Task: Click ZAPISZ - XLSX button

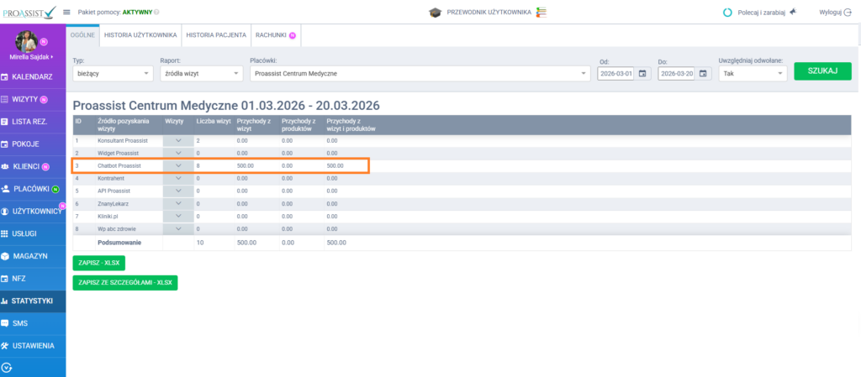Action: [x=99, y=263]
